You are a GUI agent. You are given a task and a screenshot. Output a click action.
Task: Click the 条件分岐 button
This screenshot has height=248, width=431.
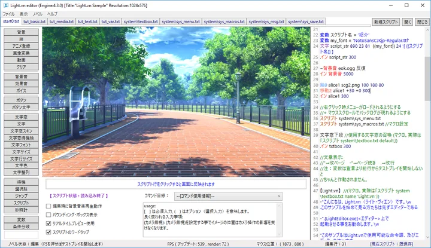[x=21, y=226]
